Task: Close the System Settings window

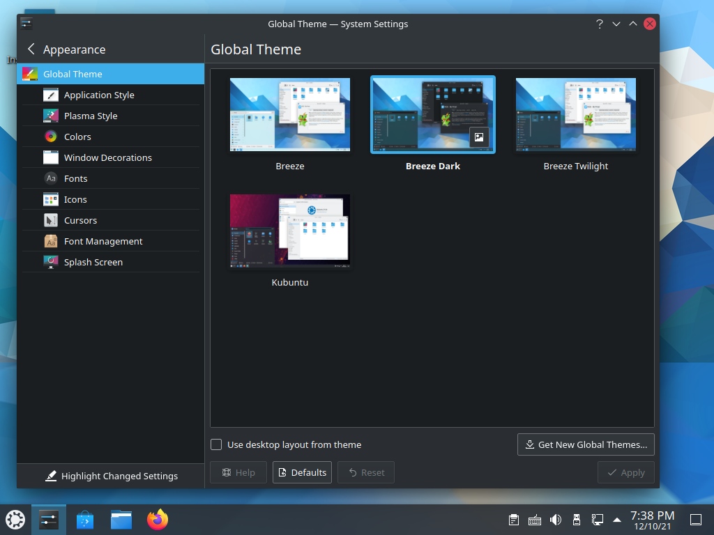Action: 650,24
